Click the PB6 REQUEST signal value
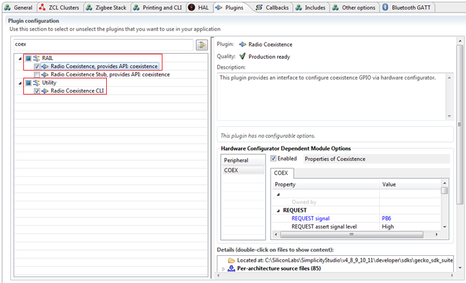This screenshot has height=283, width=466. point(386,218)
